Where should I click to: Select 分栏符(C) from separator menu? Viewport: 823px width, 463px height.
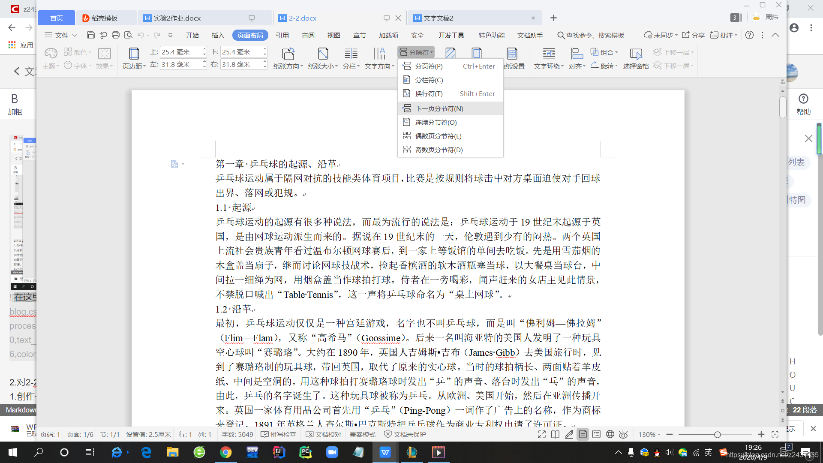point(450,80)
